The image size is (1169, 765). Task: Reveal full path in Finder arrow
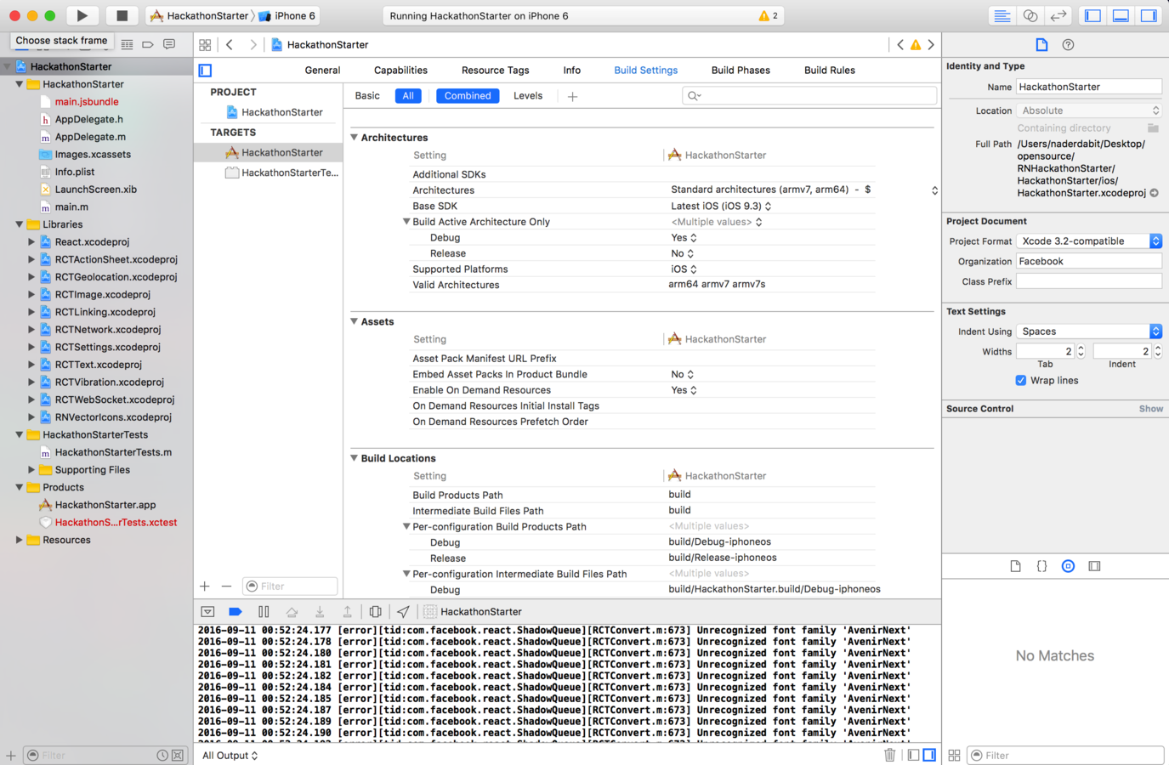point(1155,193)
